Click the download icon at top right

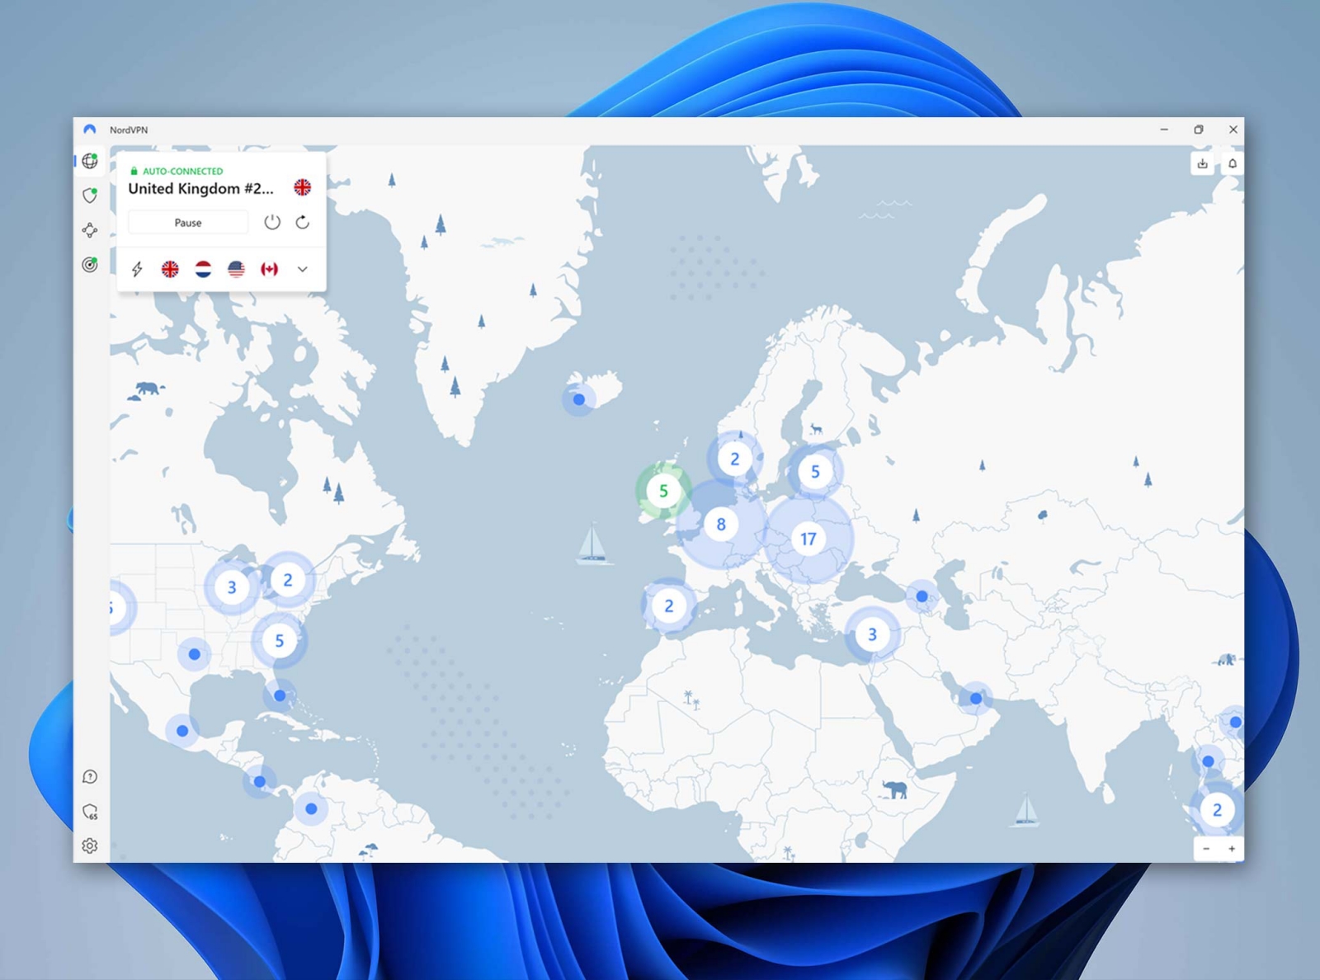[1202, 163]
